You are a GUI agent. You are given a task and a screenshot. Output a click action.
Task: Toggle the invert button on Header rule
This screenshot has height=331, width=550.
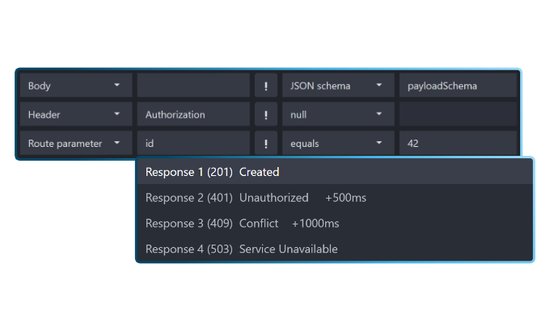pyautogui.click(x=265, y=115)
